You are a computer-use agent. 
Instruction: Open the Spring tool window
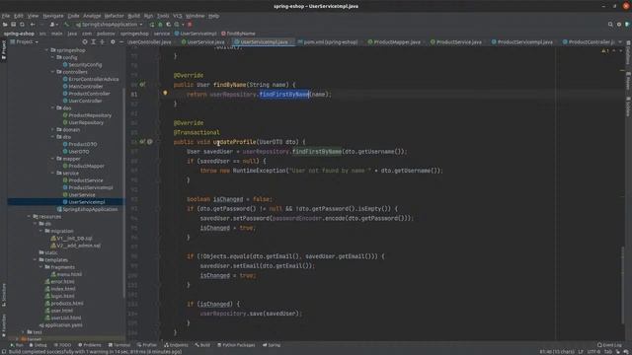(272, 345)
